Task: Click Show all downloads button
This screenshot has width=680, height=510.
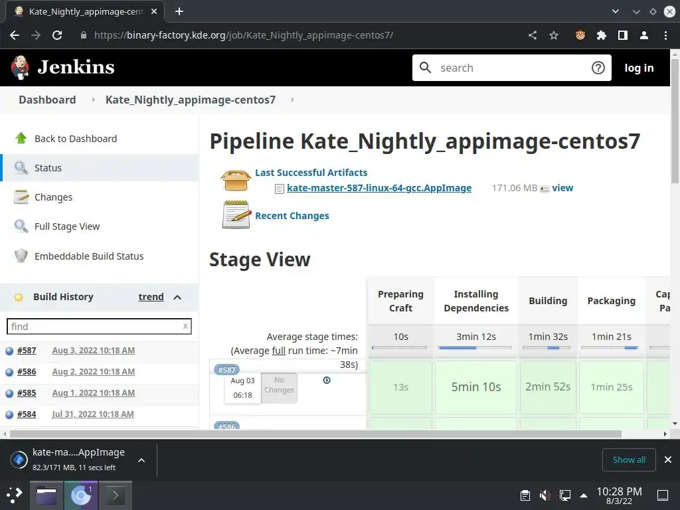Action: (629, 460)
